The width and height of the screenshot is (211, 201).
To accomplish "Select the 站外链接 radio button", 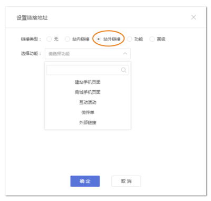I will [99, 39].
